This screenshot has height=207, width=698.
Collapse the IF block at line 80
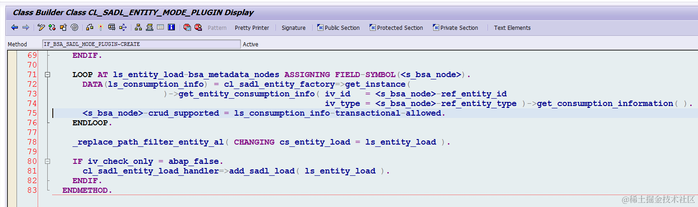[47, 161]
